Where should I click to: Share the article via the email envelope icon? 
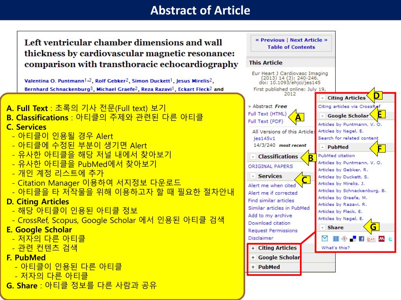click(x=325, y=239)
